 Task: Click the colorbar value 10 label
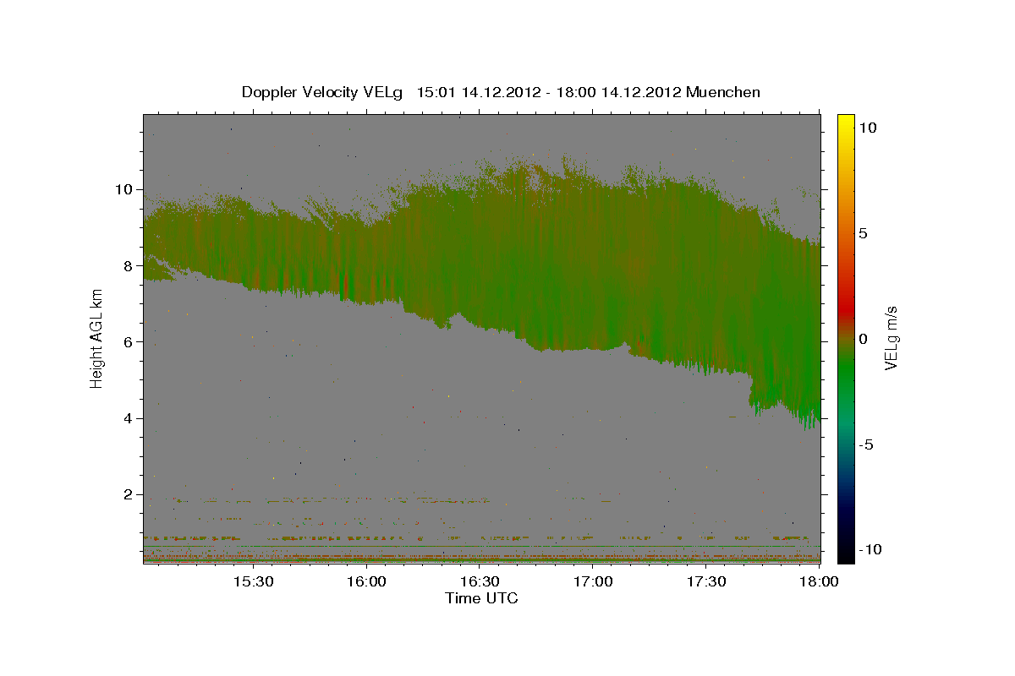click(868, 128)
